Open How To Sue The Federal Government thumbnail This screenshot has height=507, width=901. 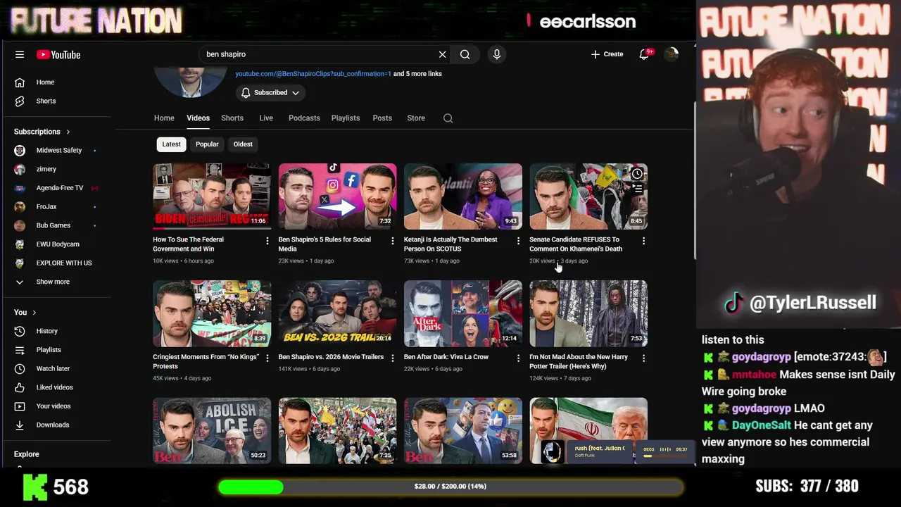tap(212, 196)
